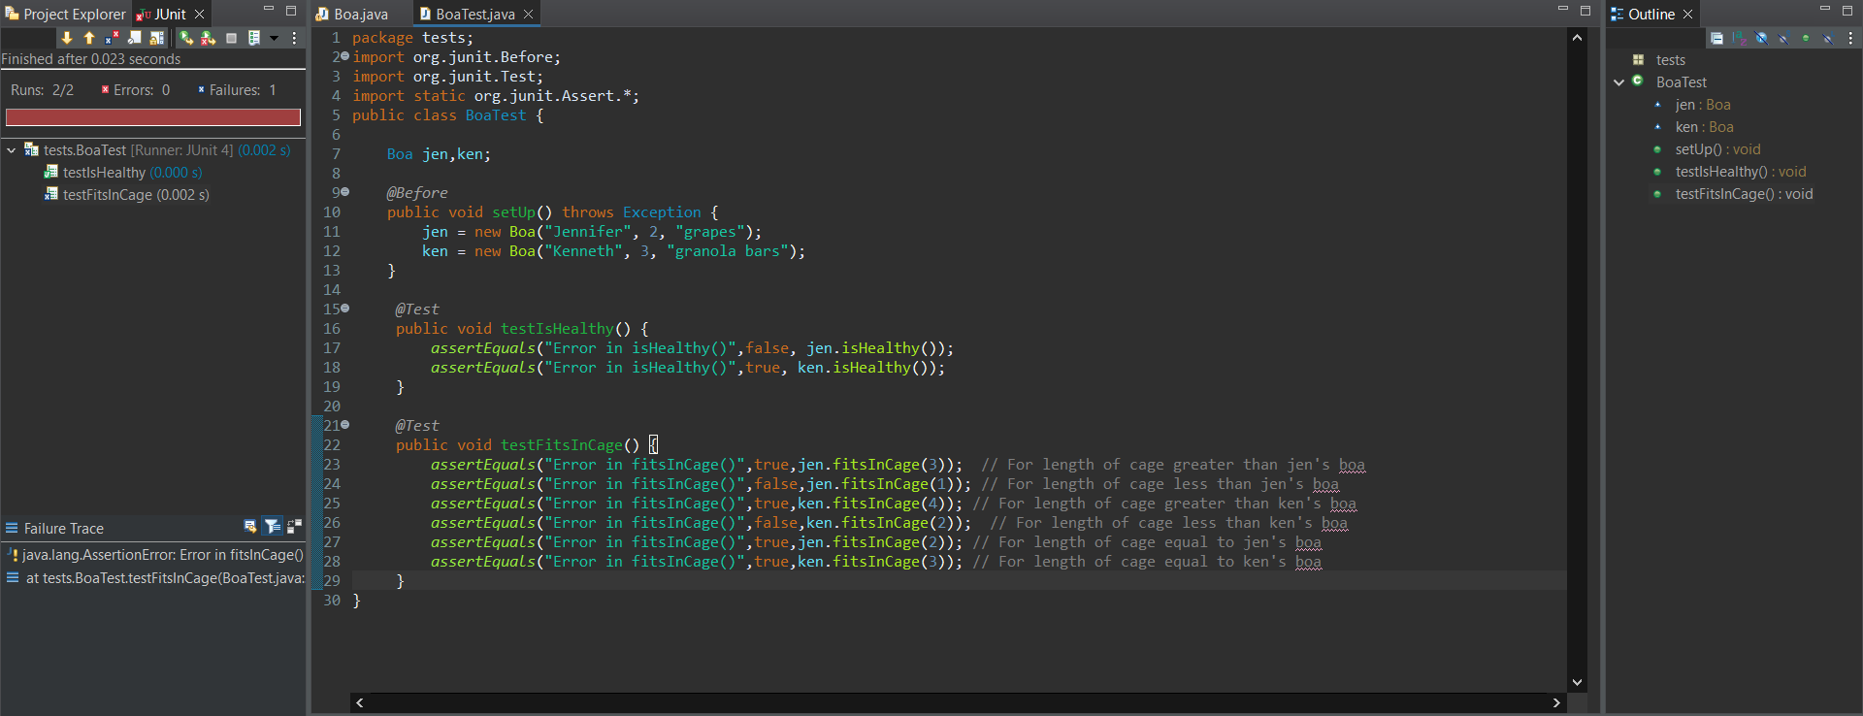Image resolution: width=1863 pixels, height=716 pixels.
Task: Open JUnit view menu (three dots)
Action: tap(294, 38)
